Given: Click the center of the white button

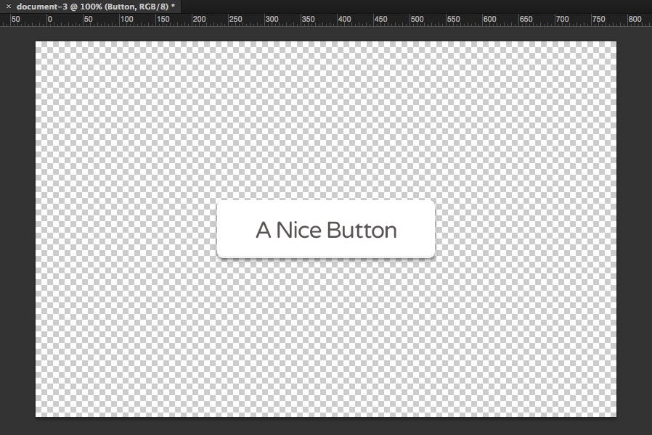Looking at the screenshot, I should tap(325, 229).
